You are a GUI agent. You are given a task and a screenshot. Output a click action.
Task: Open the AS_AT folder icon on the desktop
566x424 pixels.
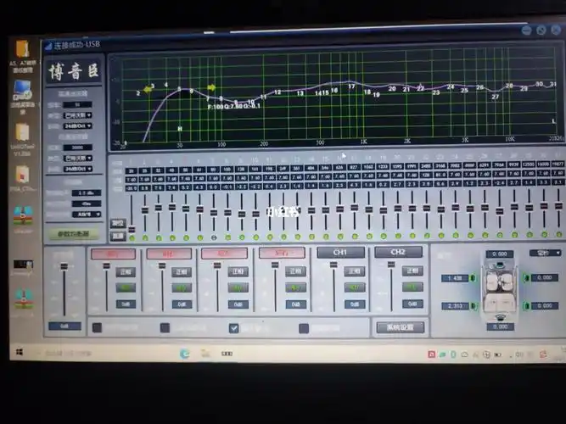pos(23,49)
